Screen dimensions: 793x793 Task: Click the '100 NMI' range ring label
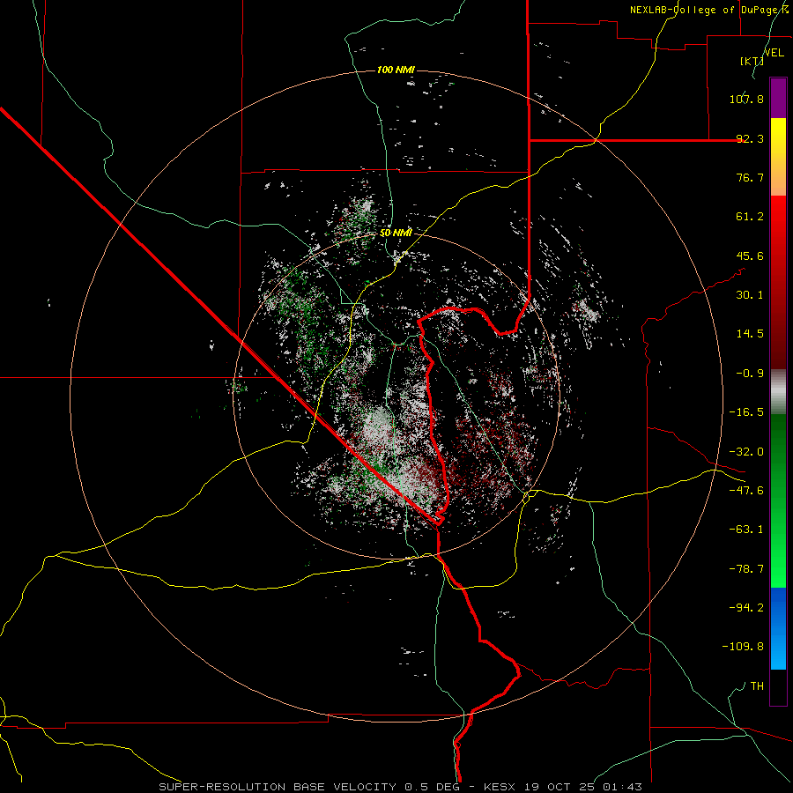[396, 70]
